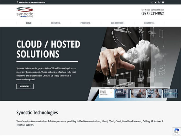The width and height of the screenshot is (181, 136).
Task: Click the Cloud / Hosted Solutions heading
Action: coord(48,49)
